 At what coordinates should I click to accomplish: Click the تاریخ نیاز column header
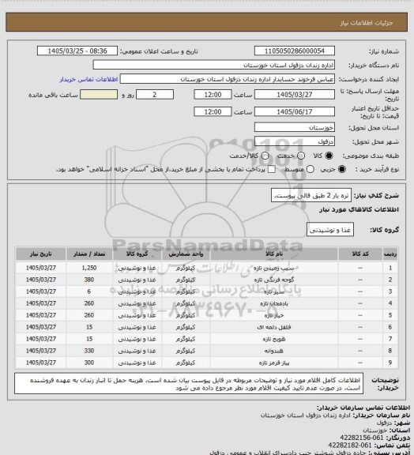(x=40, y=254)
